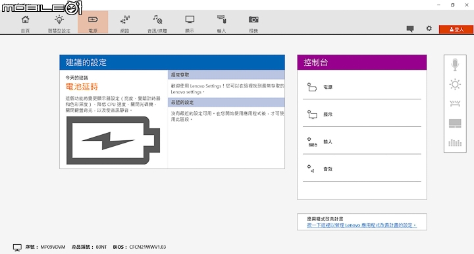Click the red sign-in (登入) button
Viewport: 474px width, 254px height.
pyautogui.click(x=456, y=30)
